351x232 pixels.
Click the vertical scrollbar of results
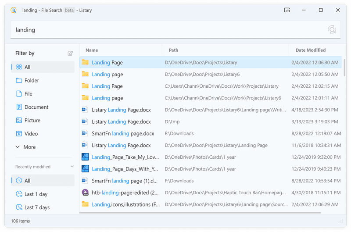click(344, 68)
